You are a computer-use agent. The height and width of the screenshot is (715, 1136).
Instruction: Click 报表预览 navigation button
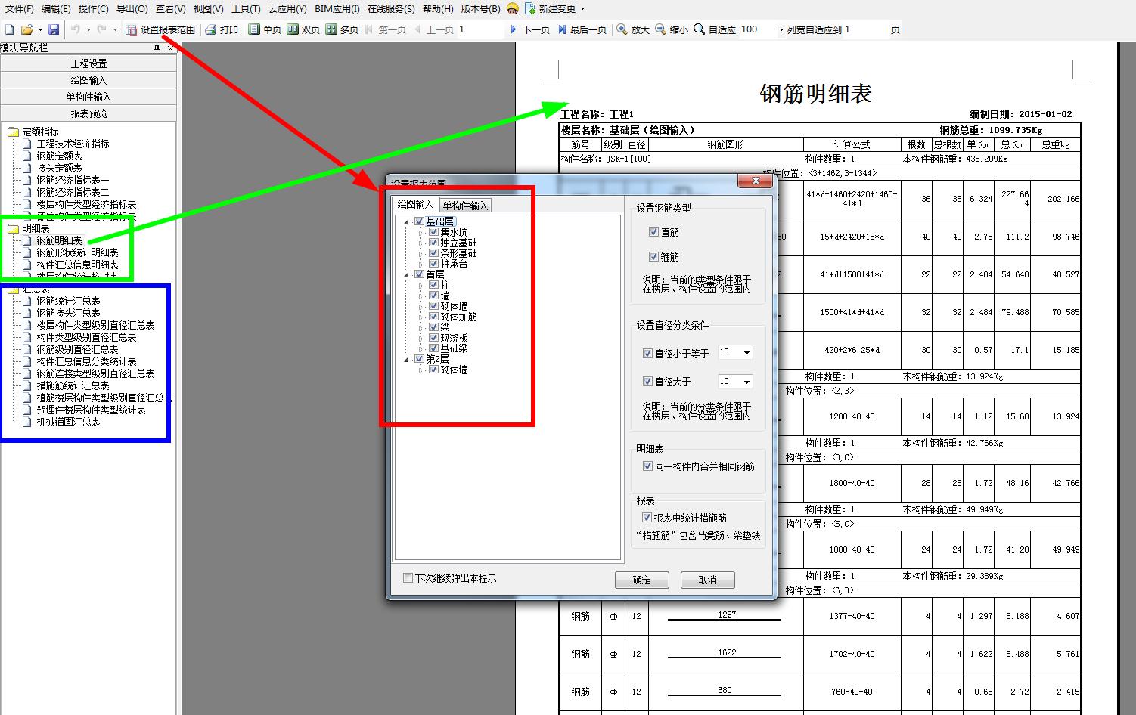pos(88,113)
